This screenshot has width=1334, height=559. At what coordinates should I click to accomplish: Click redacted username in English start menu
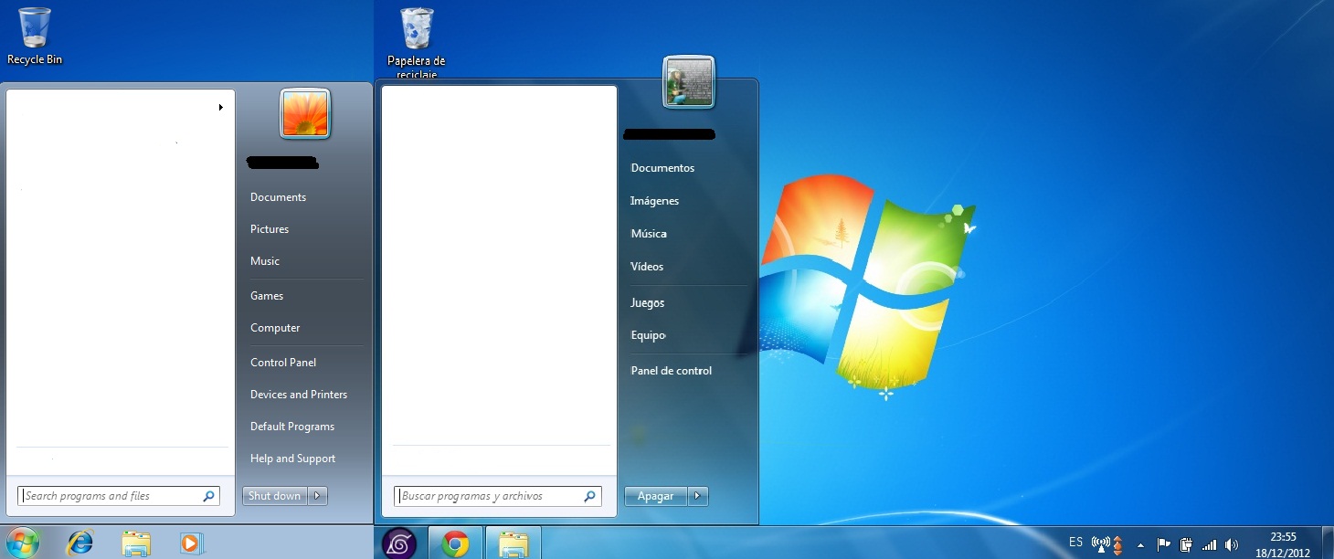coord(282,163)
